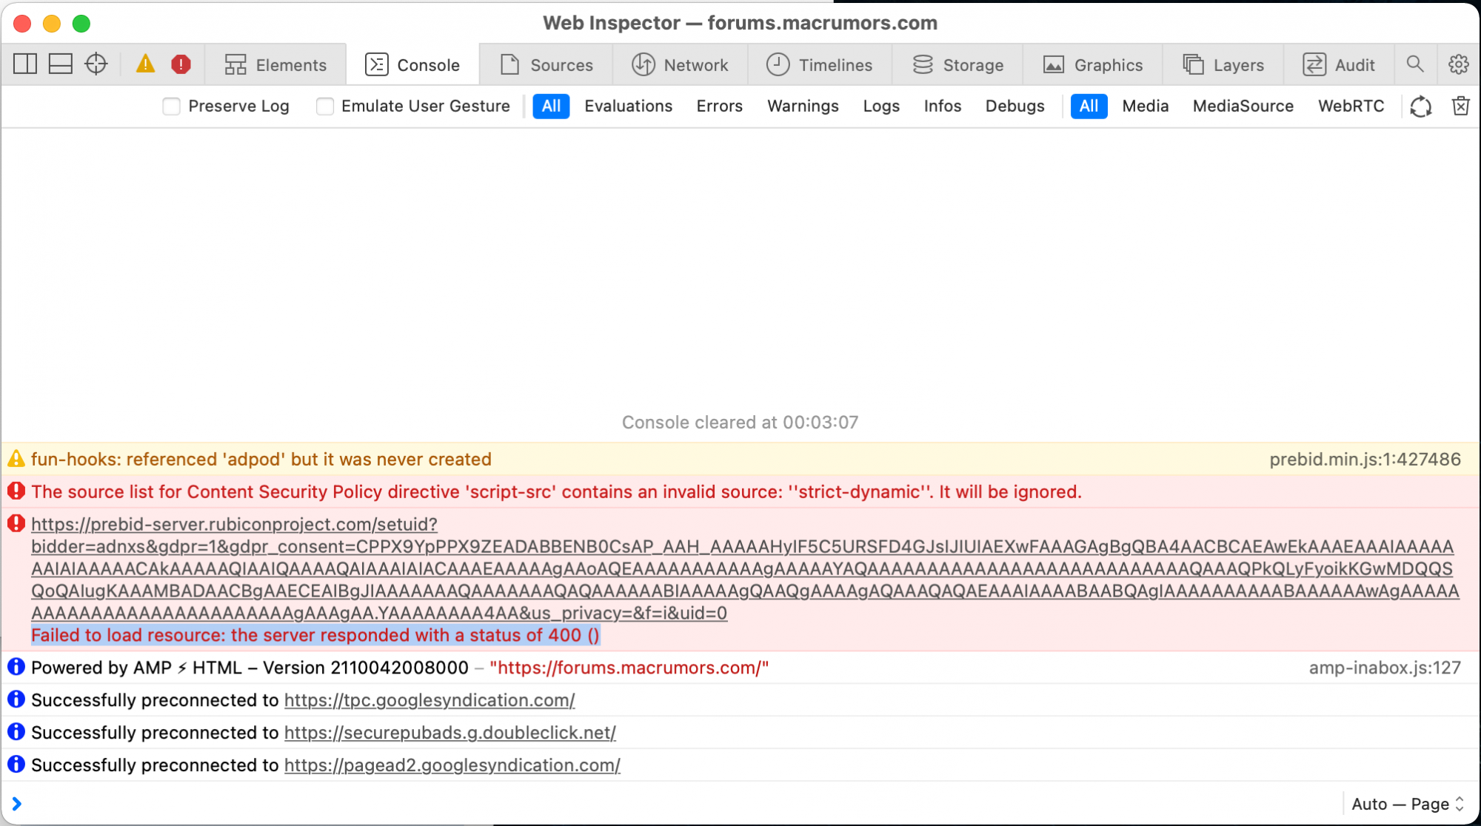Click the yellow warnings indicator icon
The image size is (1481, 826).
(x=146, y=64)
